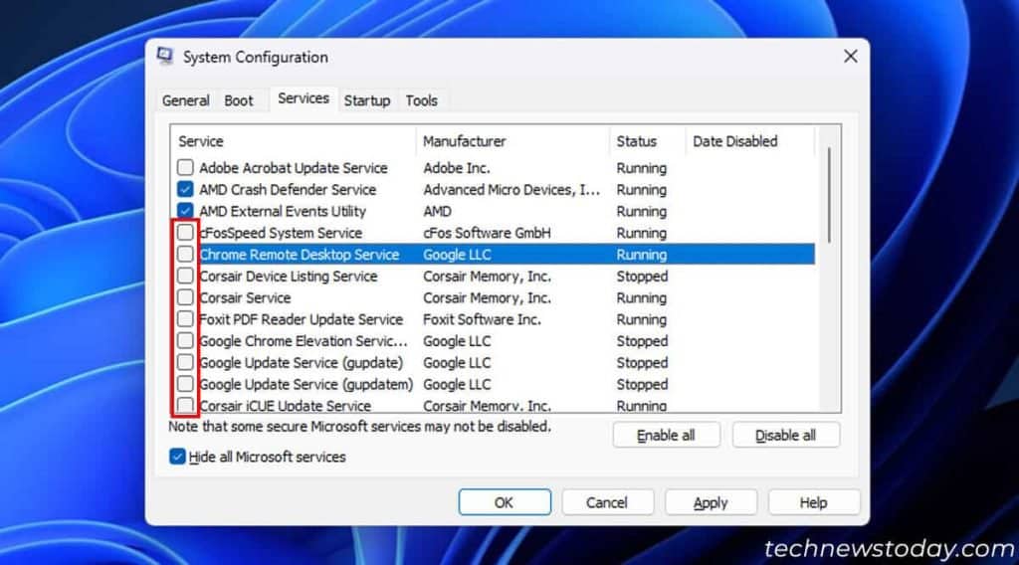
Task: Uncheck AMD External Events Utility checkbox
Action: point(185,211)
